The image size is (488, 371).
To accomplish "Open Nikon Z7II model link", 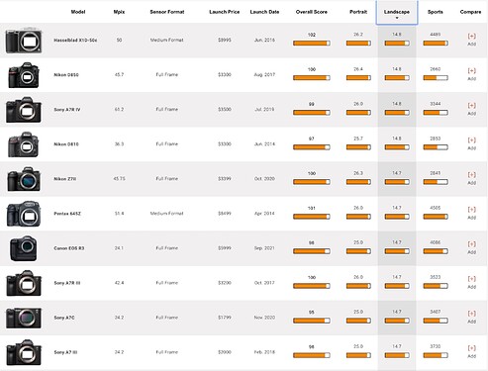I will tap(65, 179).
